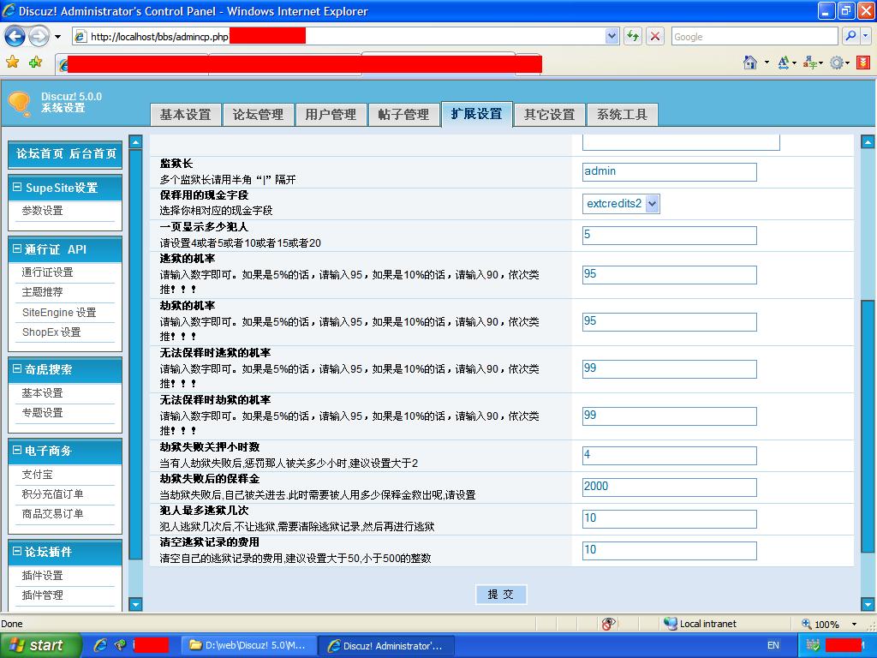Viewport: 877px width, 658px height.
Task: Open search provider options dropdown
Action: click(x=865, y=36)
